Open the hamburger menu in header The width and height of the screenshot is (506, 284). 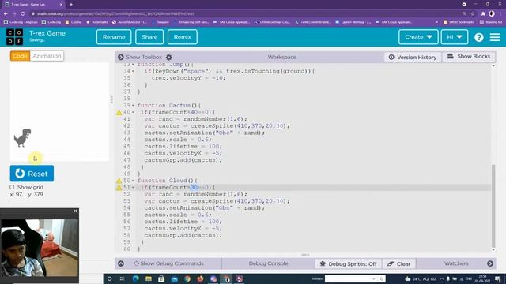pyautogui.click(x=495, y=37)
